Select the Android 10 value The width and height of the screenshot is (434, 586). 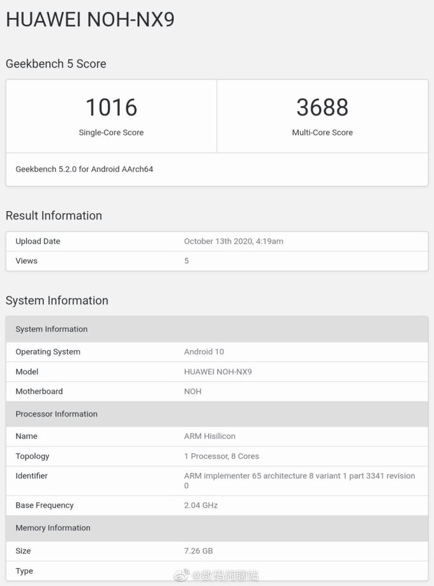(x=204, y=352)
